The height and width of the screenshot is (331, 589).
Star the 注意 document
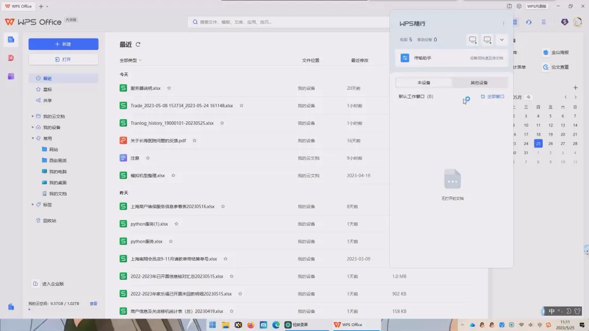[148, 158]
